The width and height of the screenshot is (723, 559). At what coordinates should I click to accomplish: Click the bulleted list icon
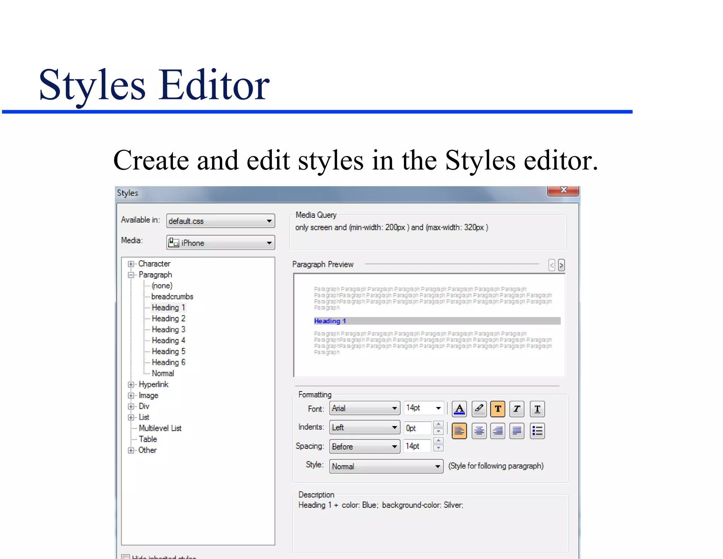tap(537, 431)
